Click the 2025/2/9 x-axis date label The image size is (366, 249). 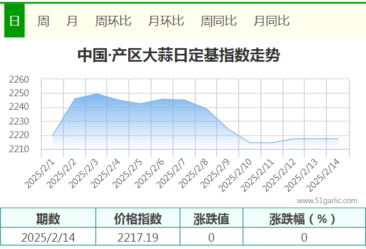[215, 174]
